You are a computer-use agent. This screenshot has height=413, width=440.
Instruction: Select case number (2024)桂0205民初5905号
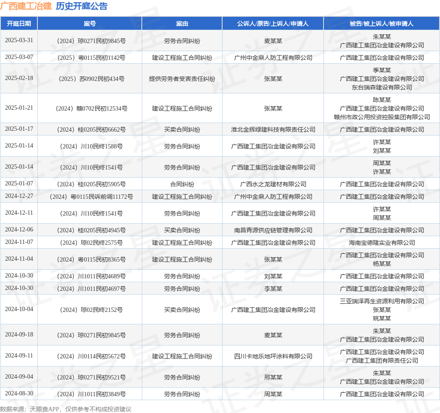pos(92,184)
